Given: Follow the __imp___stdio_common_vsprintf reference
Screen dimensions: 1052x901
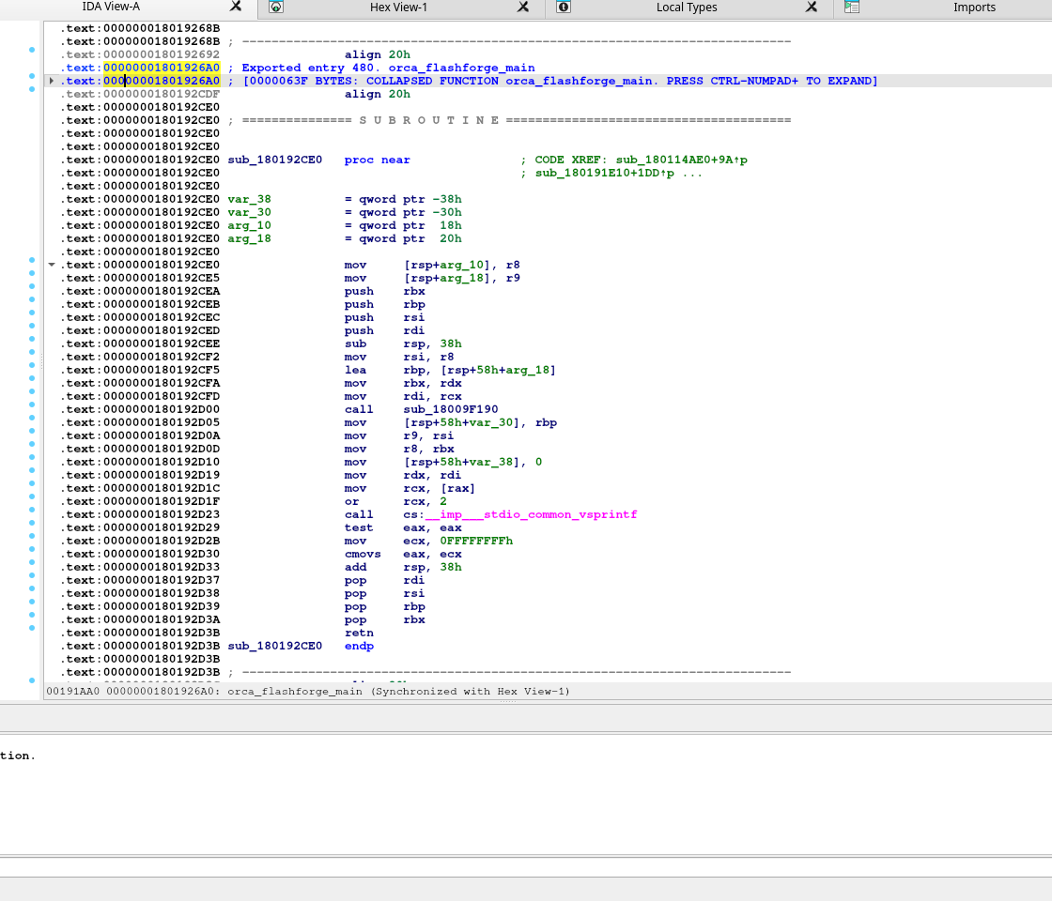Looking at the screenshot, I should tap(532, 514).
